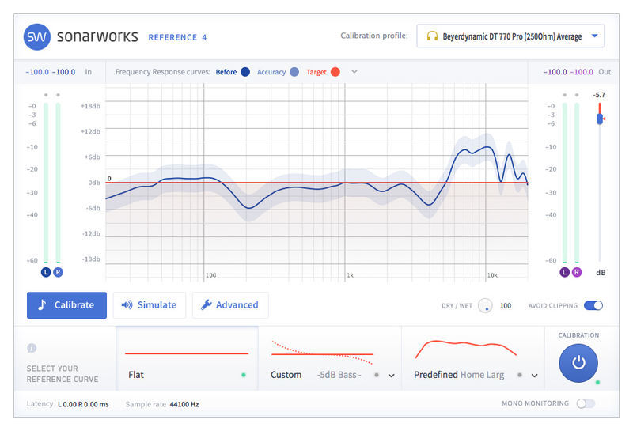Click the Custom curve gray dot
This screenshot has width=633, height=431.
[377, 375]
